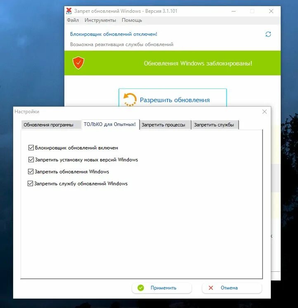
Task: Open the Инструменты menu
Action: pyautogui.click(x=100, y=20)
